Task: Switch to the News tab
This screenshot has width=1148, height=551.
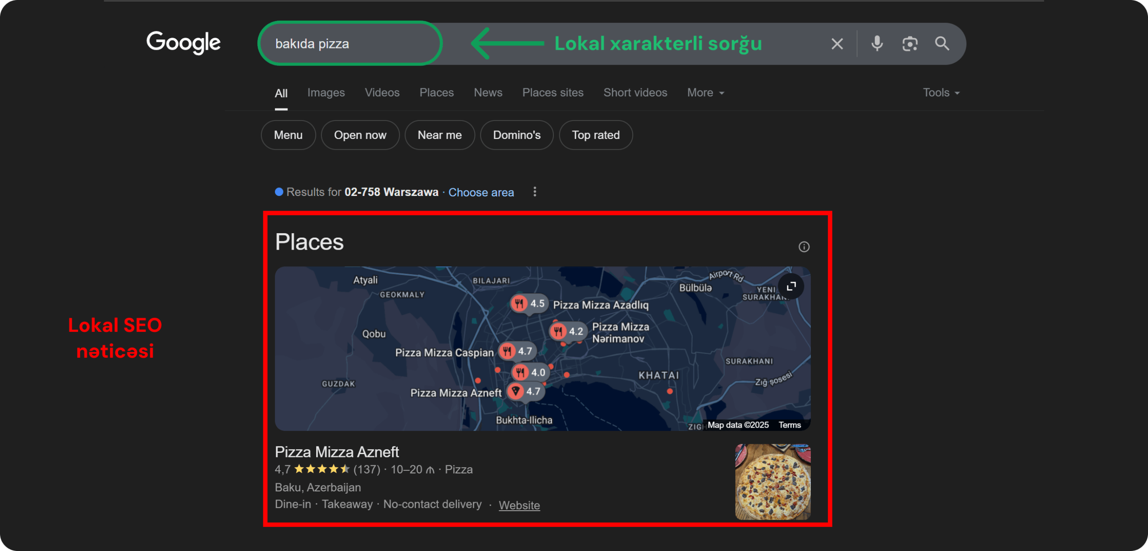Action: pos(488,93)
